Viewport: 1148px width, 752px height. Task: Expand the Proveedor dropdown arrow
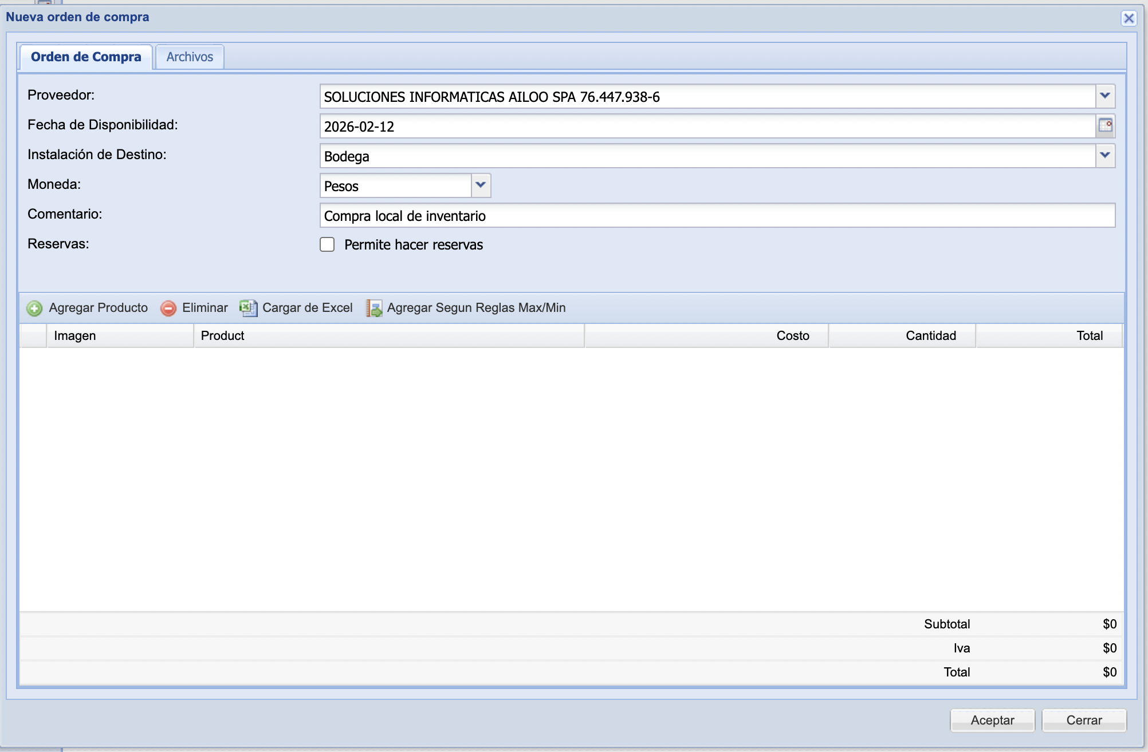pyautogui.click(x=1105, y=96)
